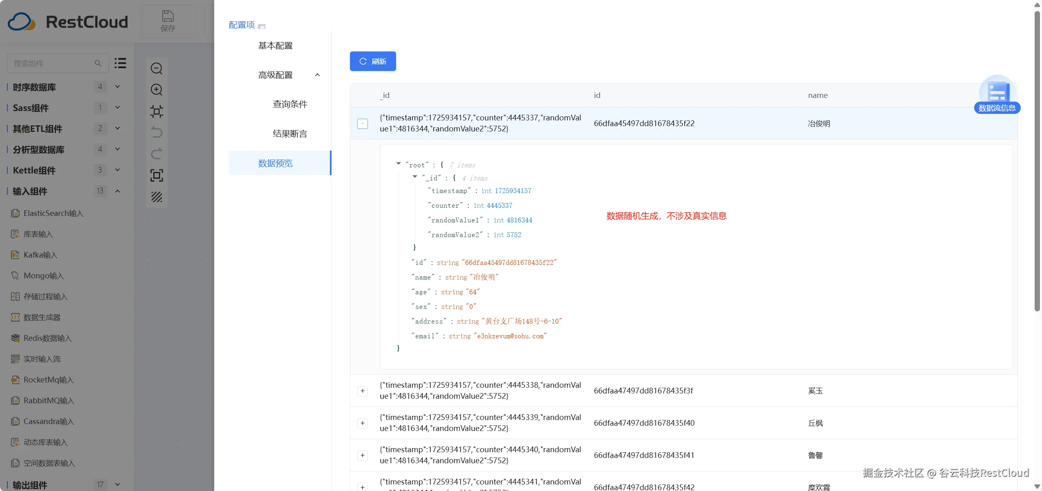Collapse the "_id" JSON node

(415, 177)
